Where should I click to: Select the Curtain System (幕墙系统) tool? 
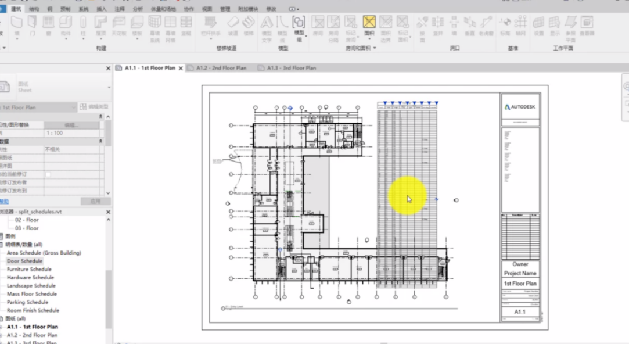[x=154, y=29]
